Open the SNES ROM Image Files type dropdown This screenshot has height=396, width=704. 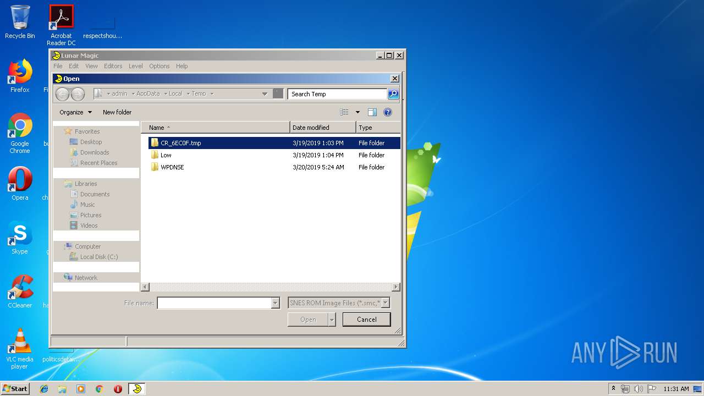(x=339, y=303)
